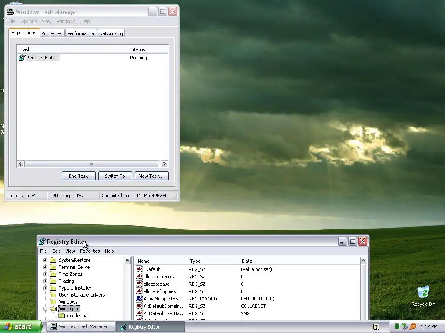
Task: Click the 1:12 PM taskbar clock
Action: tap(429, 326)
